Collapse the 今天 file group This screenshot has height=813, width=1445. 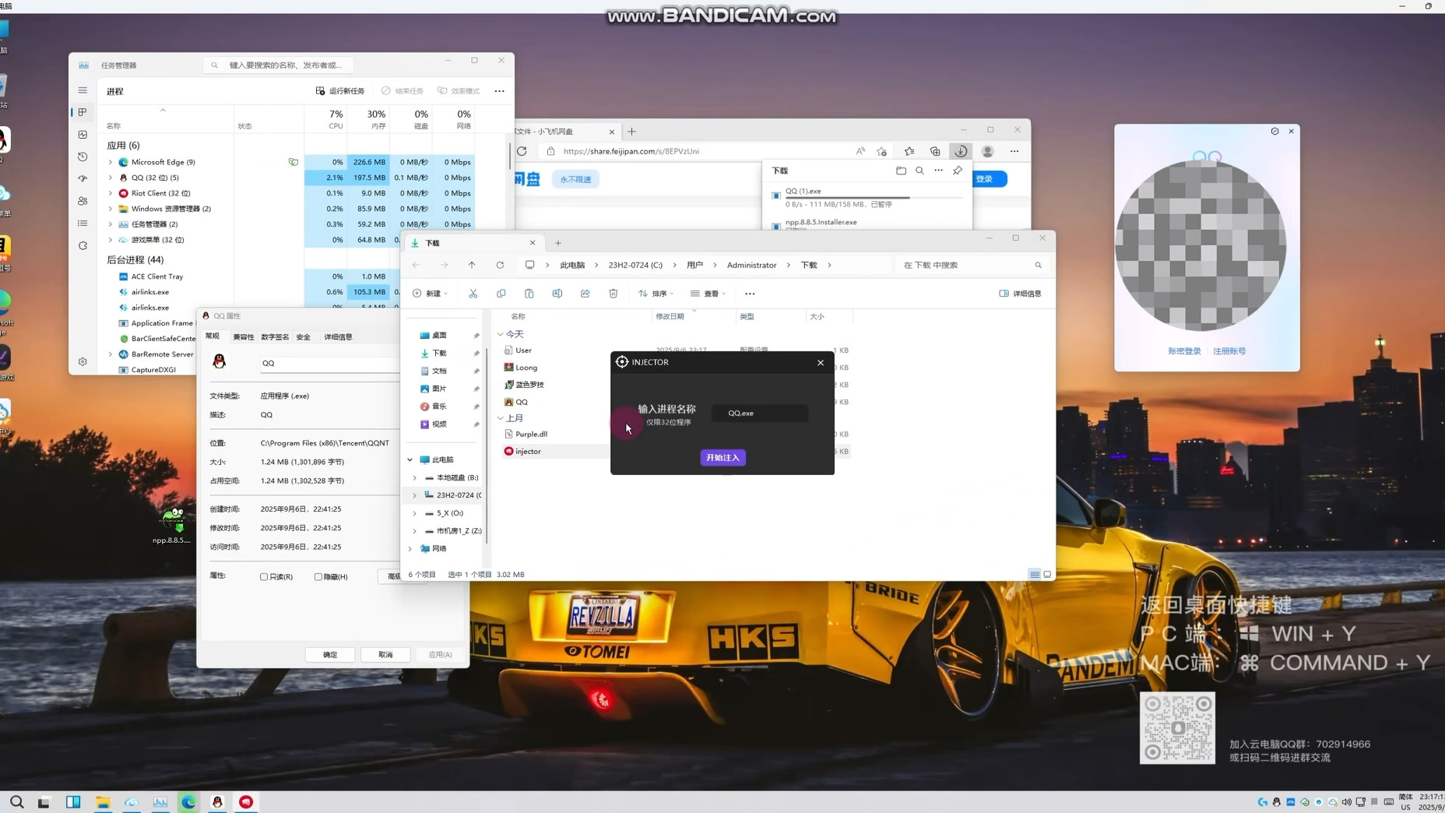coord(501,334)
